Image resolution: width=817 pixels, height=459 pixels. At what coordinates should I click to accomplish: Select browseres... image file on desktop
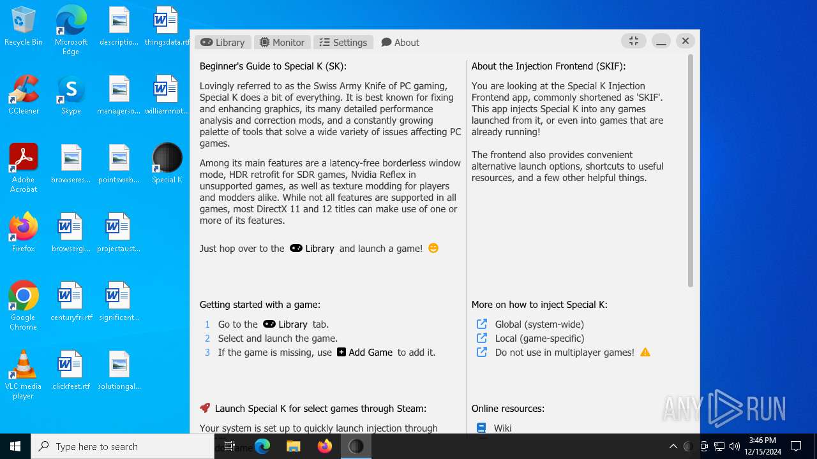click(x=71, y=164)
